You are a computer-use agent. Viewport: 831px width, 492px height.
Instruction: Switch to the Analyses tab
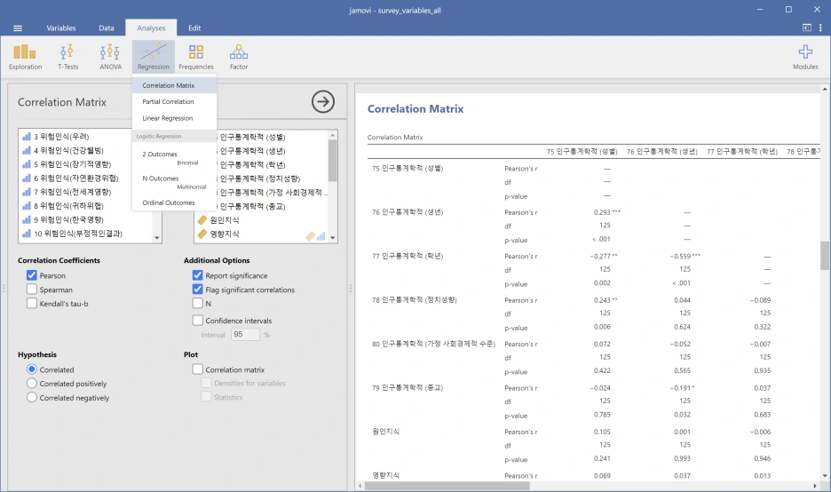point(151,28)
